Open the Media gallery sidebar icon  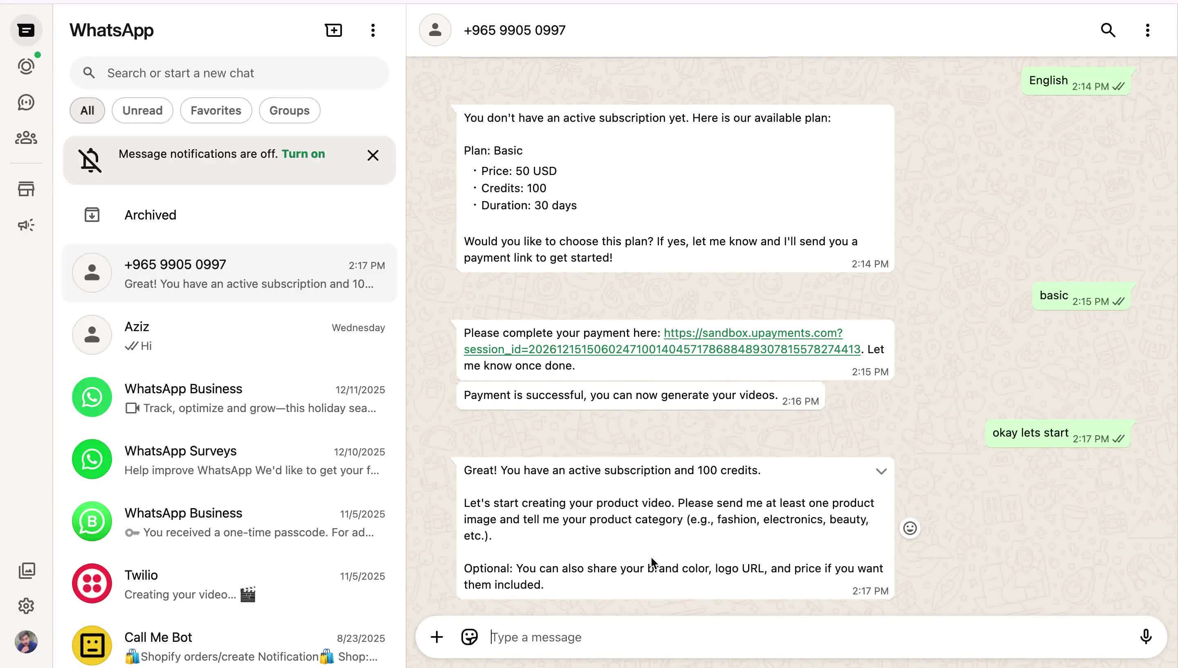[27, 571]
